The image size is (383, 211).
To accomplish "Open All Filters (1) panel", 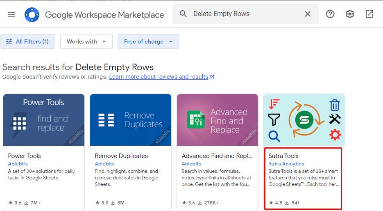I will [x=28, y=41].
